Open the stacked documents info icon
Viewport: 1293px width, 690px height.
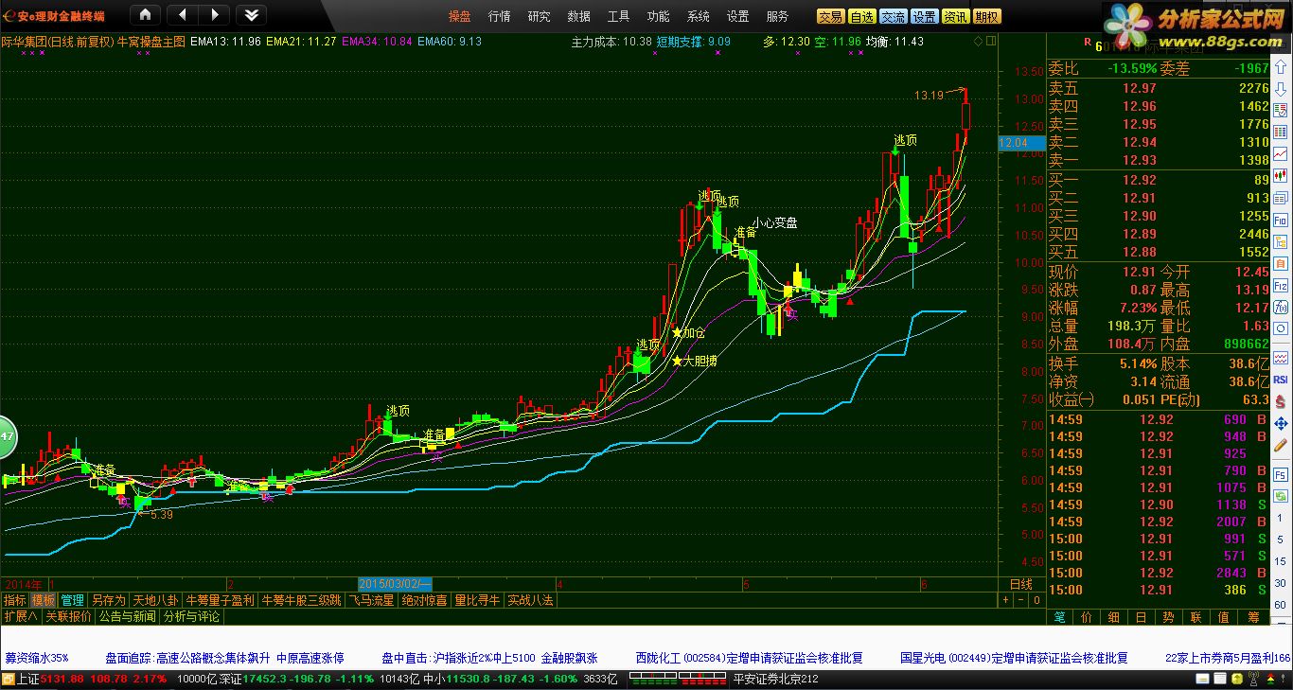click(x=1281, y=197)
